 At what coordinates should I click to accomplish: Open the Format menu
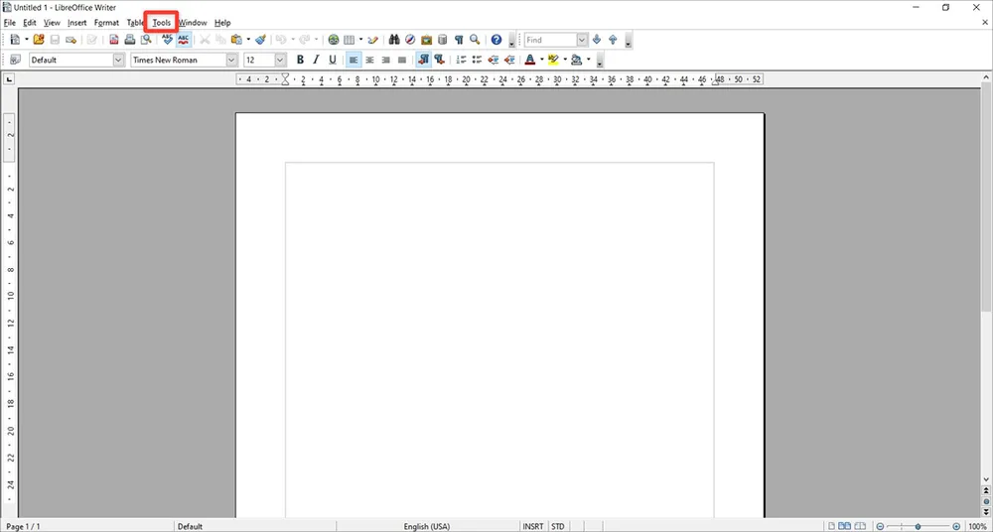[106, 23]
